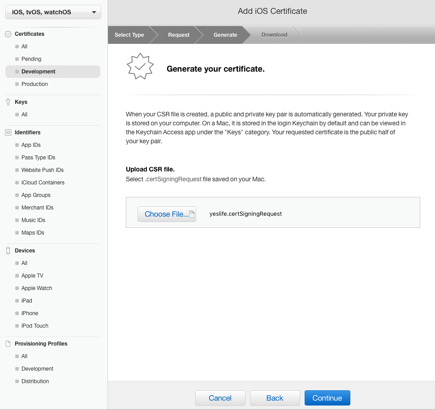Open All under Provisioning Profiles

(x=24, y=356)
